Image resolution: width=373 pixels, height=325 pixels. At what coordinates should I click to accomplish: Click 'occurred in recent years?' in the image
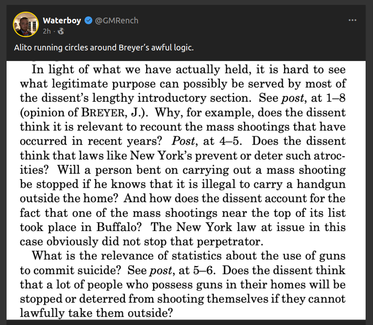click(x=91, y=141)
